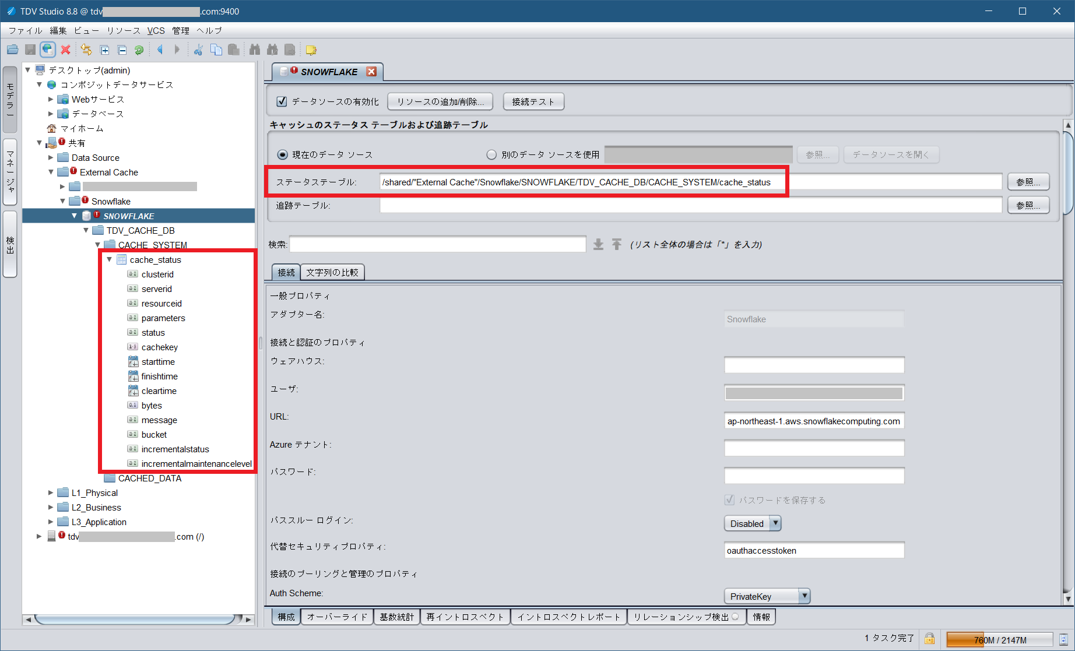Click the paste clipboard icon
The width and height of the screenshot is (1075, 651).
[x=234, y=50]
